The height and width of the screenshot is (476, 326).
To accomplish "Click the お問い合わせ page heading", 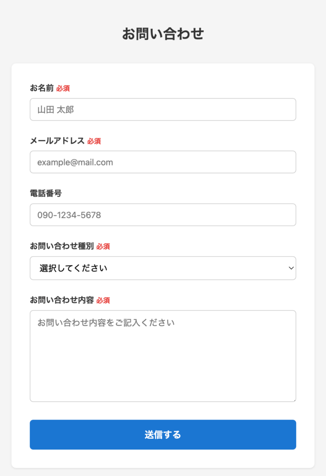I will pyautogui.click(x=163, y=34).
